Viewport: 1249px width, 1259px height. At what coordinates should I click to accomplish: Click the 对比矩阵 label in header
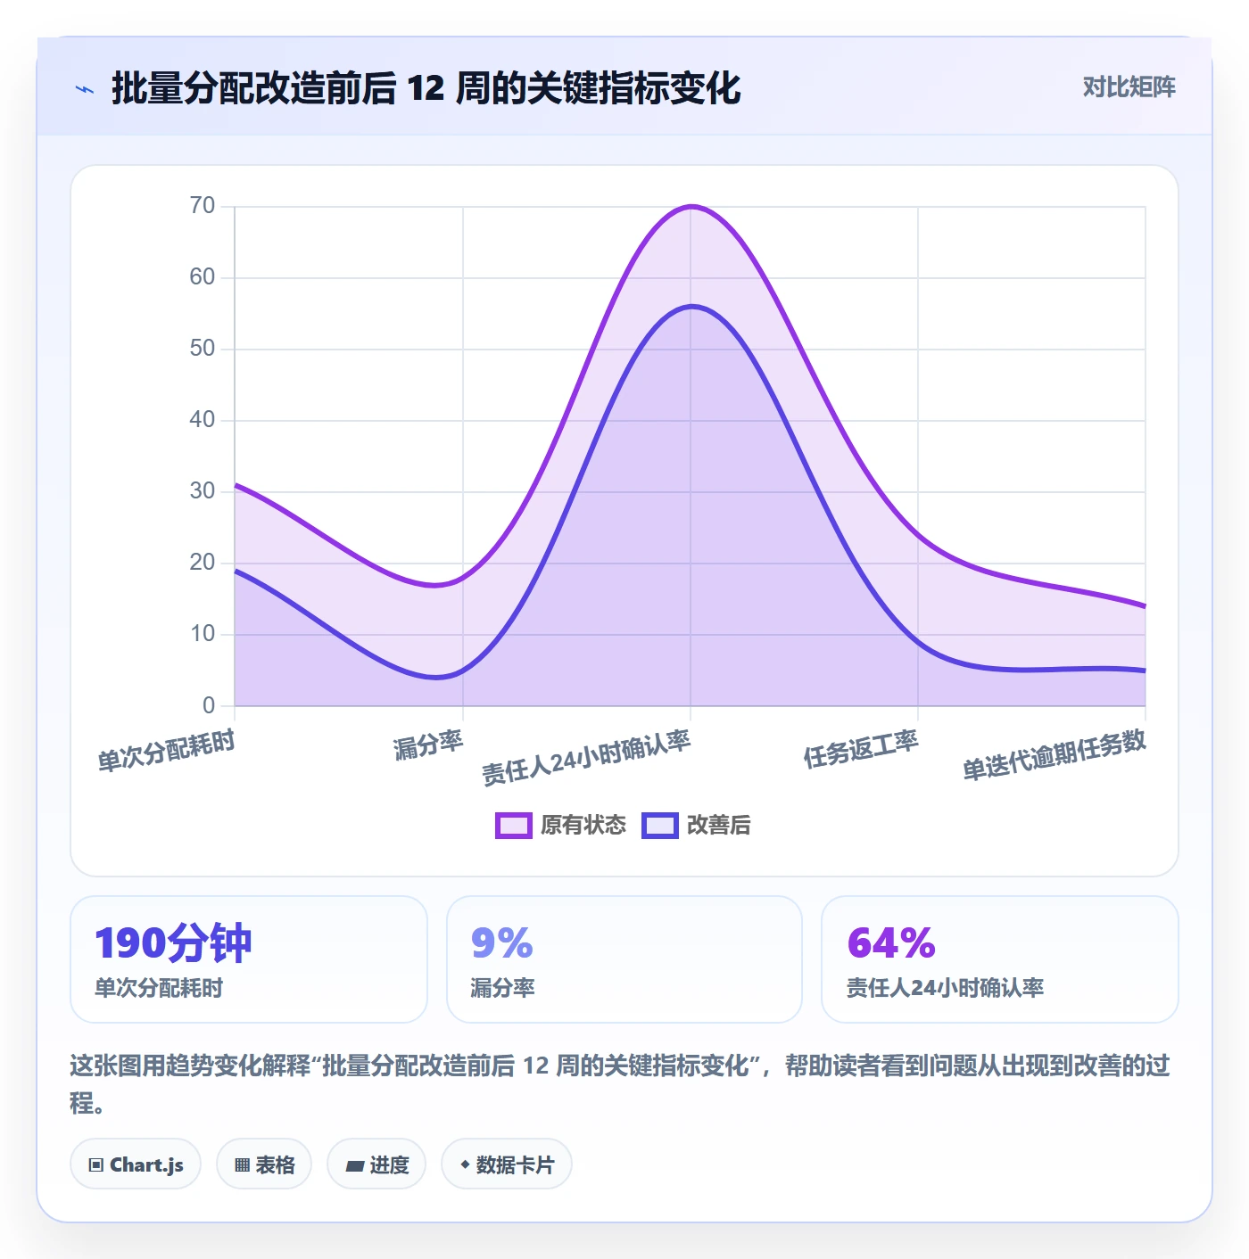coord(1129,86)
